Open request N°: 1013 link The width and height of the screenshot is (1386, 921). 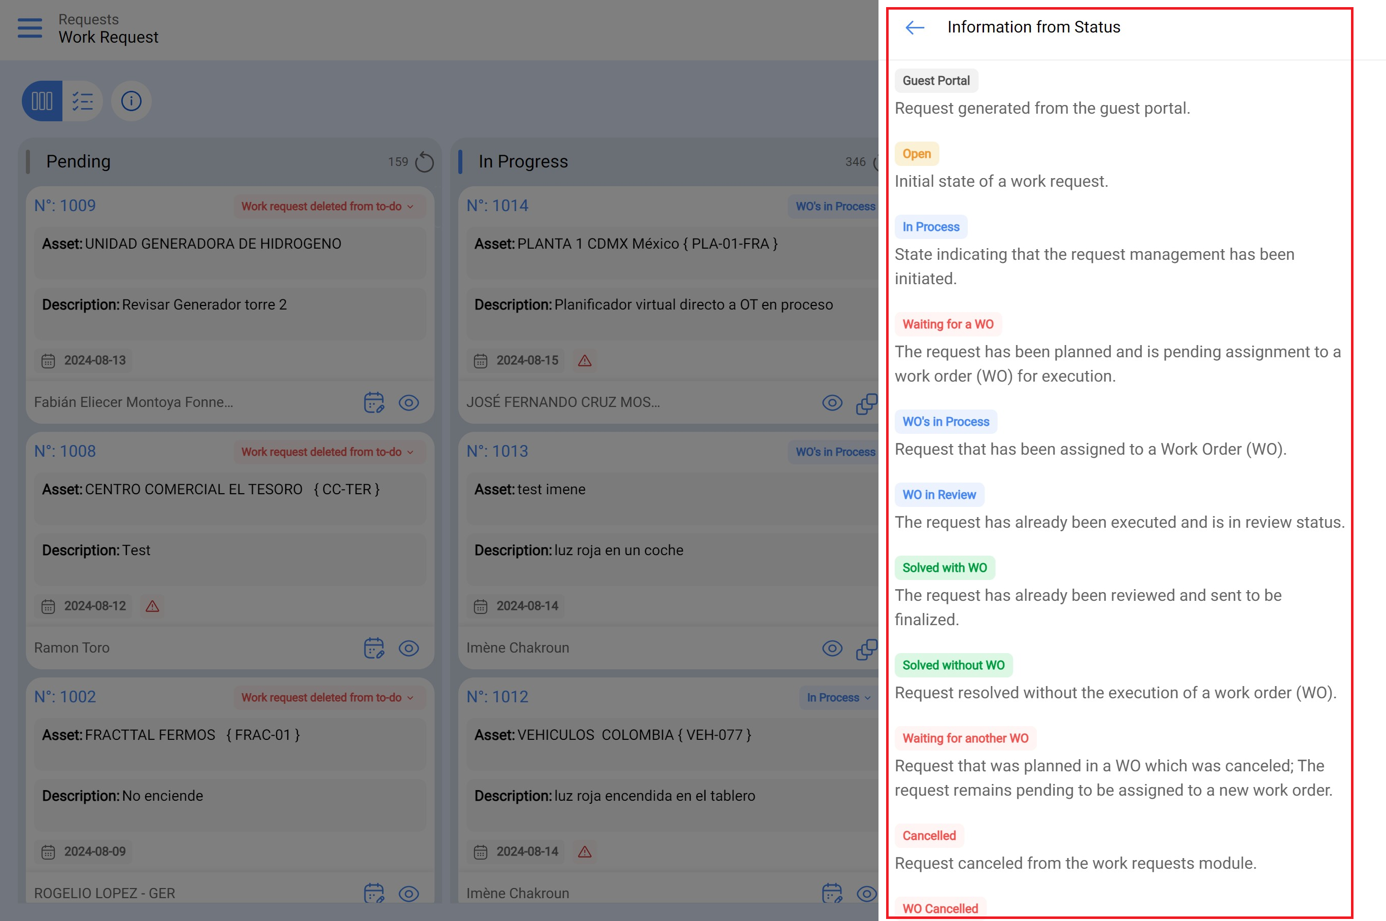click(x=497, y=451)
